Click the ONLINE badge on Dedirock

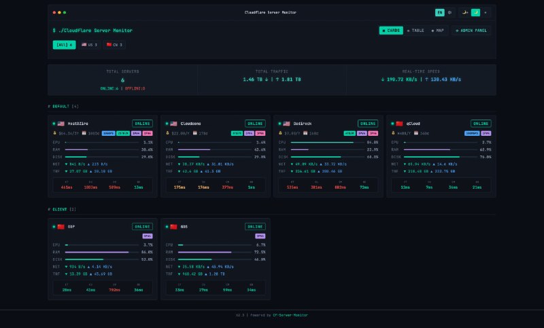[368, 124]
